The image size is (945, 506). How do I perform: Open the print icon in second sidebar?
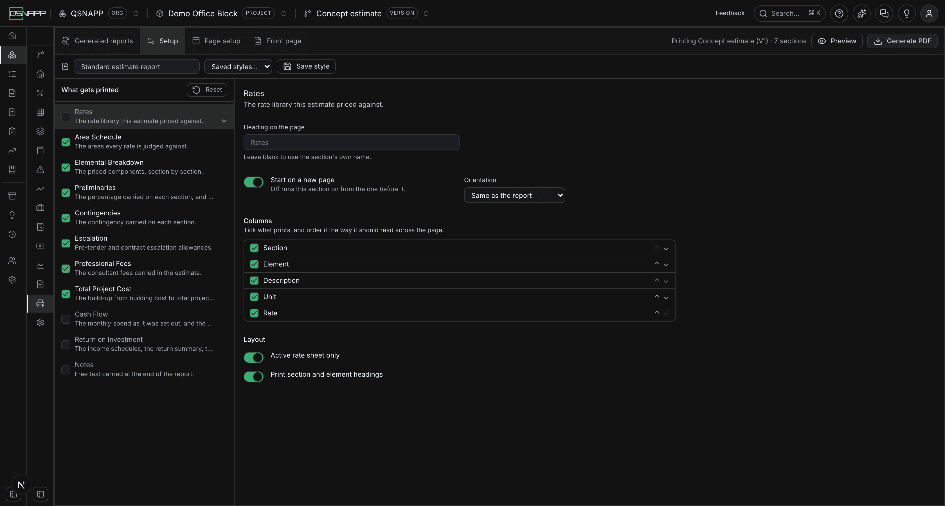coord(40,304)
